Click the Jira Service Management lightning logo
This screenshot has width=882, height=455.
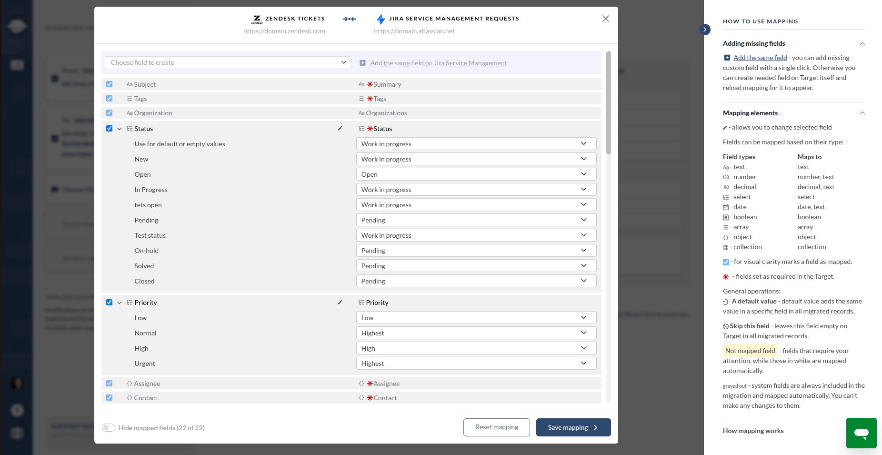[381, 19]
